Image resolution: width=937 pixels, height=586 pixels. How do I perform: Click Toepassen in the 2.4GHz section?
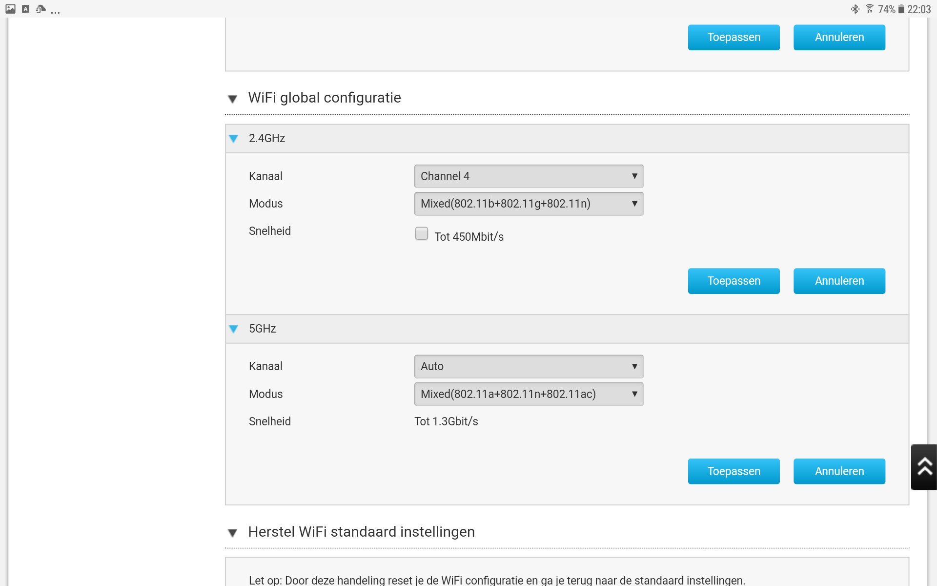click(x=733, y=281)
